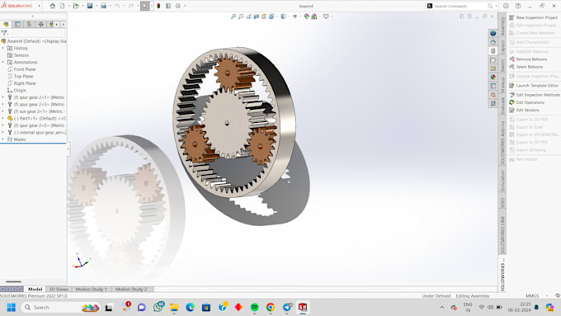Click the Zoom to Area icon
The width and height of the screenshot is (561, 316).
(241, 17)
